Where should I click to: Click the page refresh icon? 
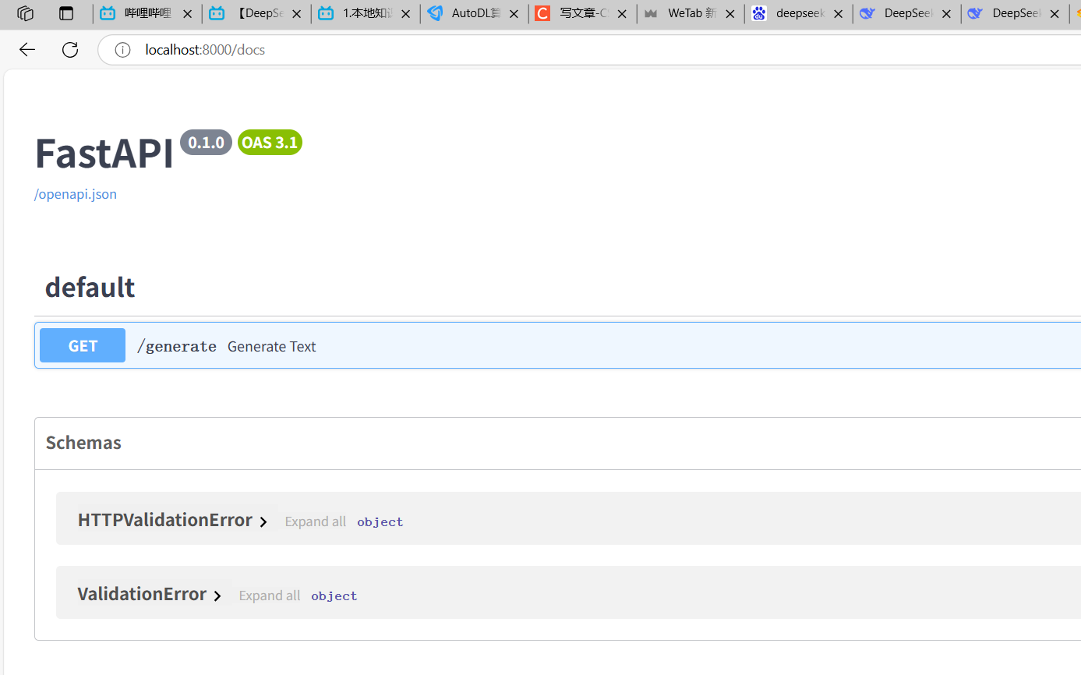click(x=70, y=50)
